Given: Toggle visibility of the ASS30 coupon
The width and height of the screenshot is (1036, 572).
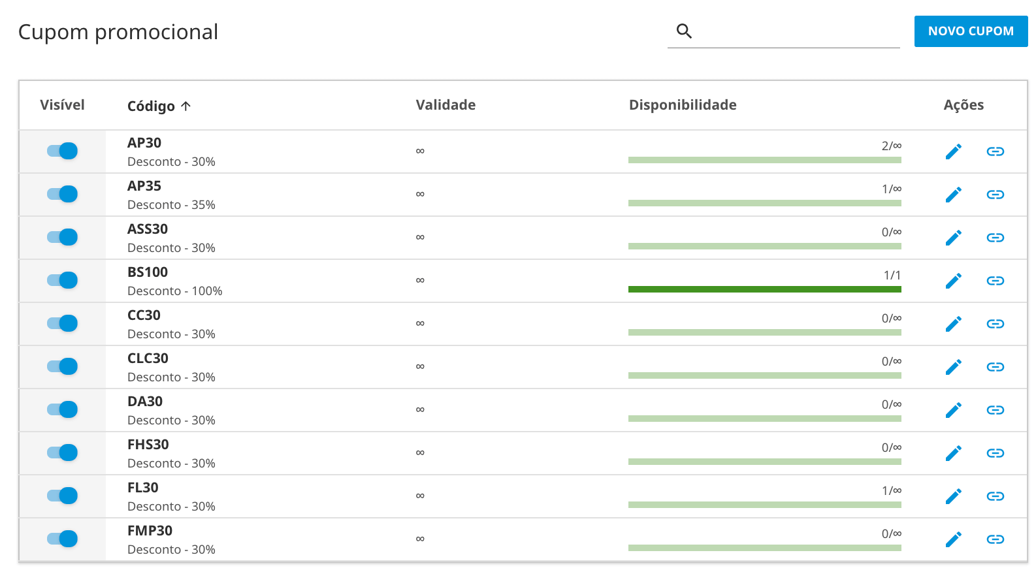Looking at the screenshot, I should tap(62, 237).
